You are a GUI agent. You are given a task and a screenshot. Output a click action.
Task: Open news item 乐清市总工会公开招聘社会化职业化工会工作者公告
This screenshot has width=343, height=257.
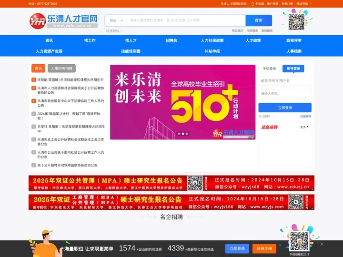click(71, 142)
